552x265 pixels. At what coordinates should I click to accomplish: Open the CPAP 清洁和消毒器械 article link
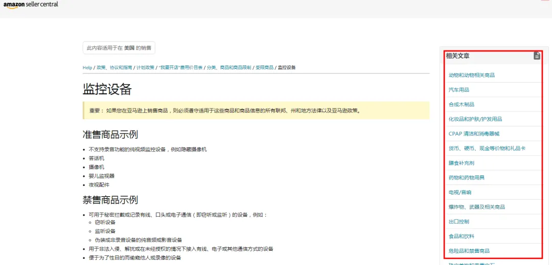474,134
